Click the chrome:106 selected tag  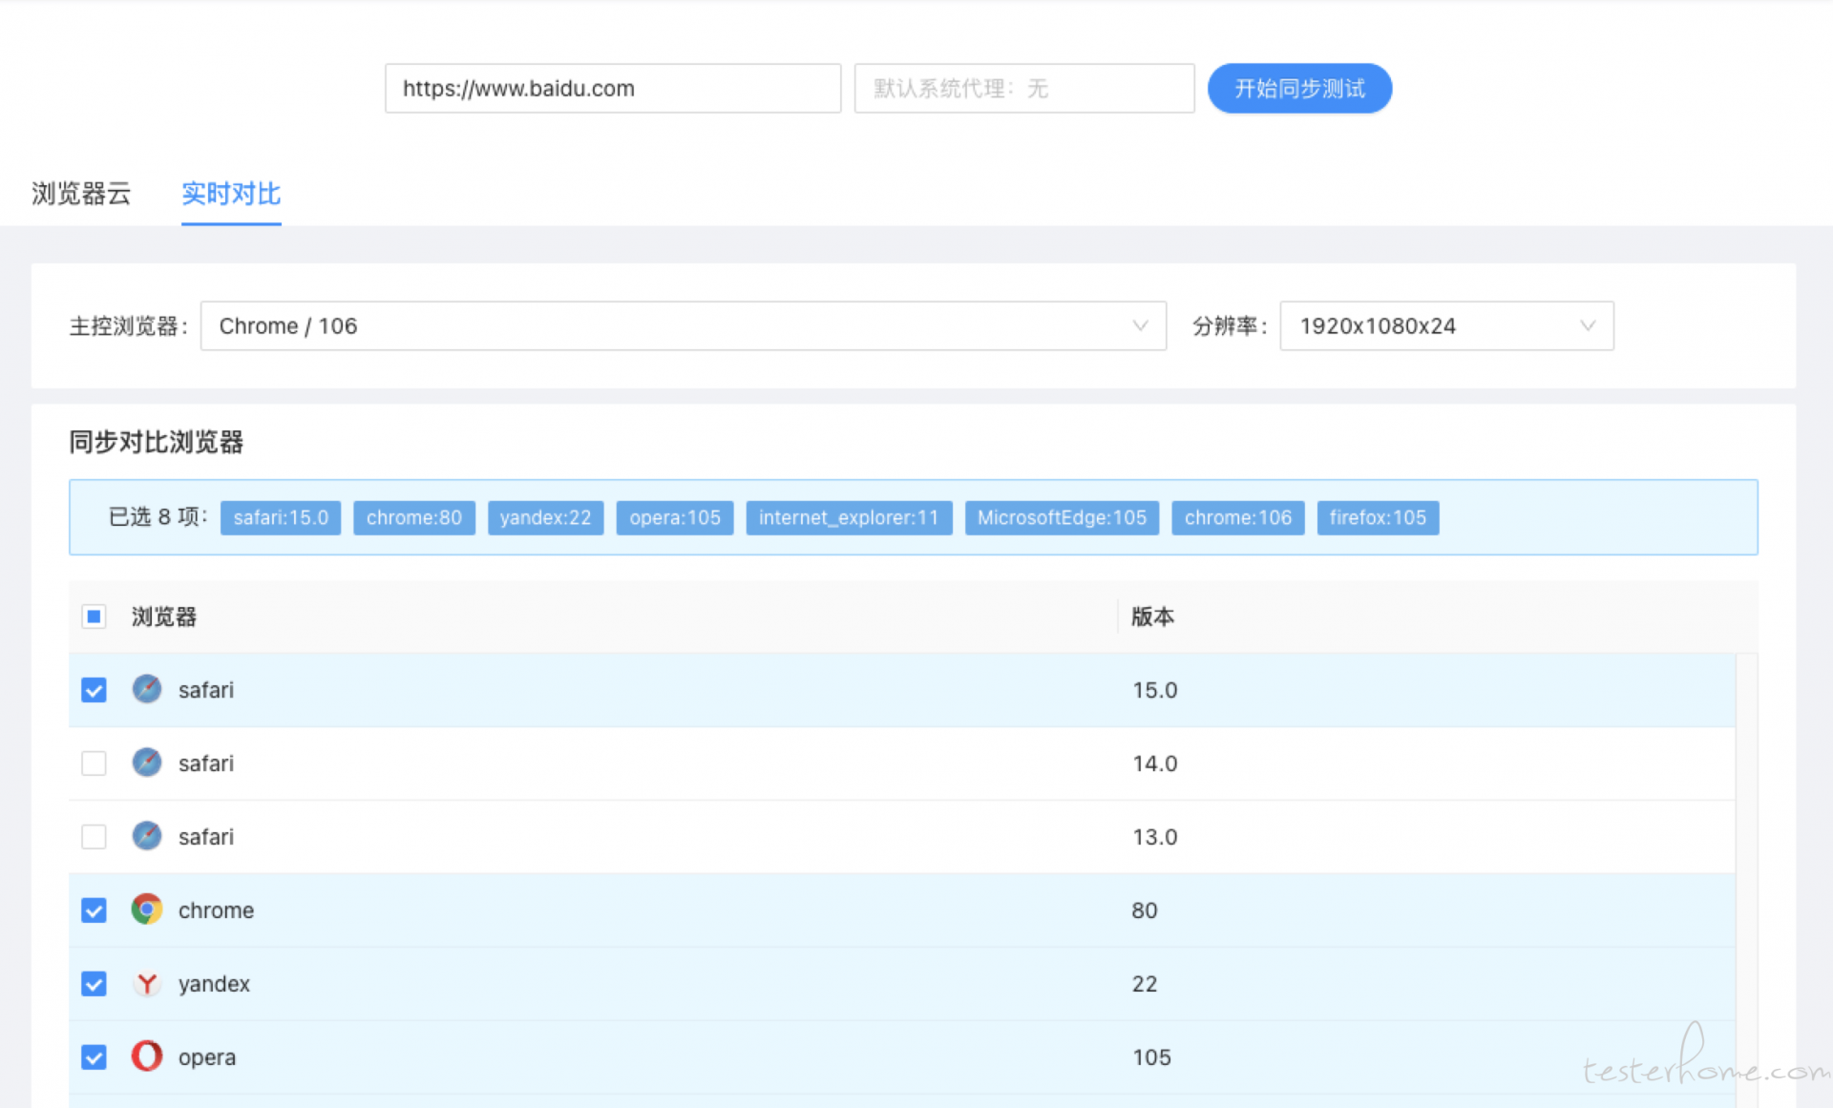pyautogui.click(x=1238, y=517)
